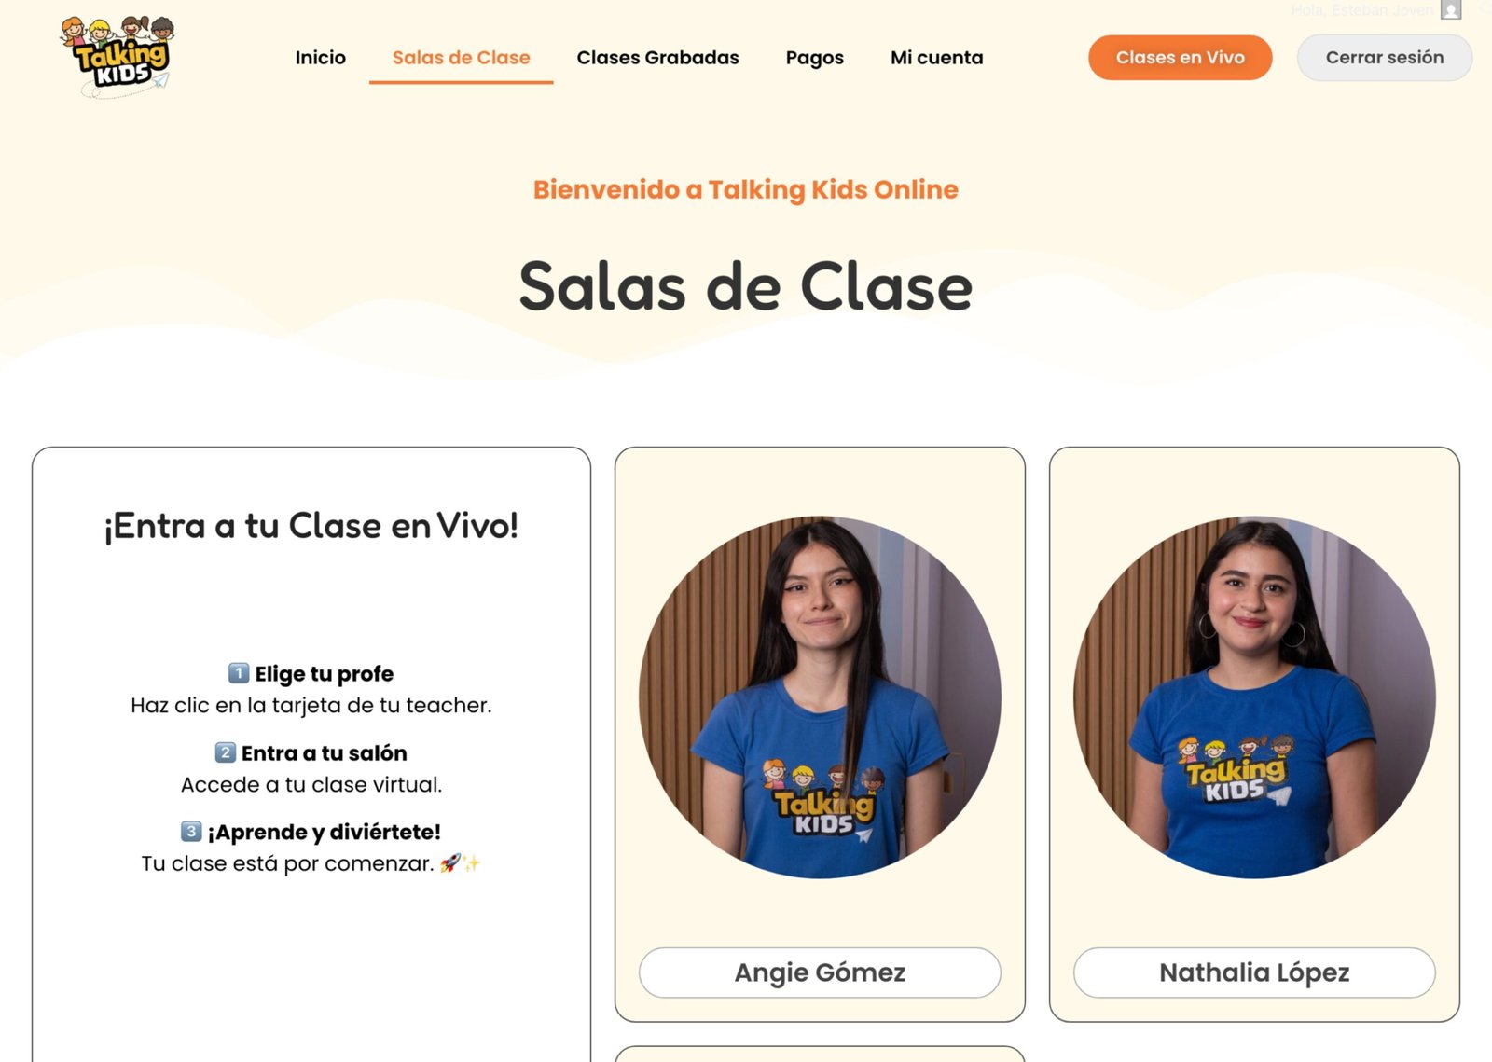Click the number 3 step emoji
The image size is (1492, 1062).
point(191,831)
